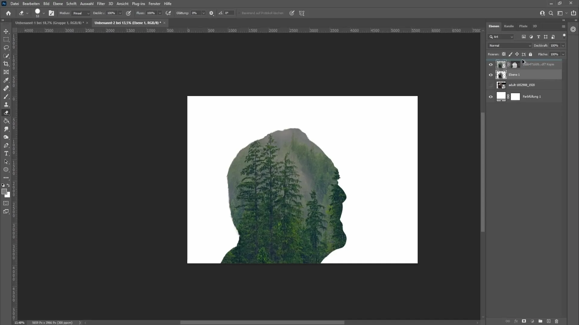Select the Gradient tool
Viewport: 579px width, 325px height.
[6, 121]
